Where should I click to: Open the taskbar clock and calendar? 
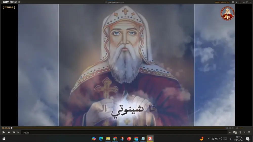tap(239, 139)
